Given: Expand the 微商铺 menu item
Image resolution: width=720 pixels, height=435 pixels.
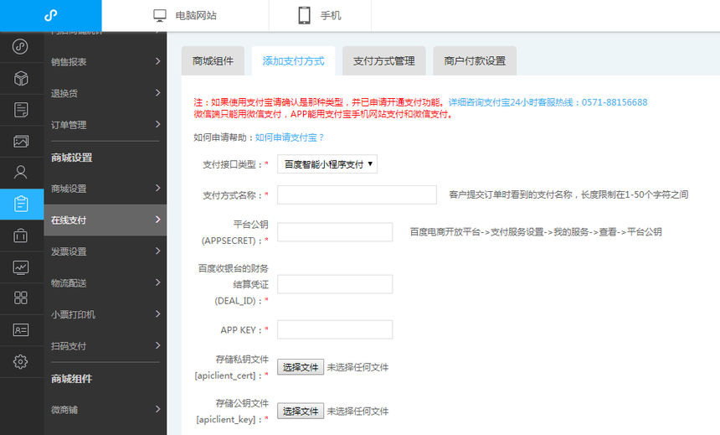Looking at the screenshot, I should [x=105, y=409].
